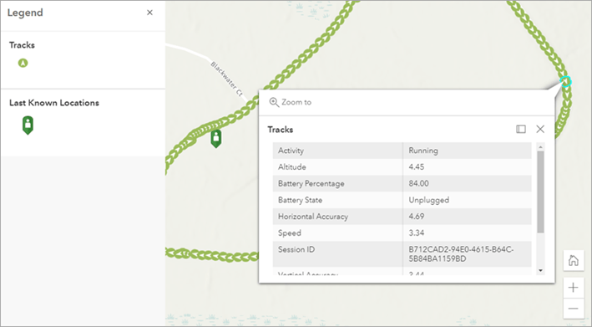Screen dimensions: 592x327
Task: Click the Speed field label
Action: (x=290, y=232)
